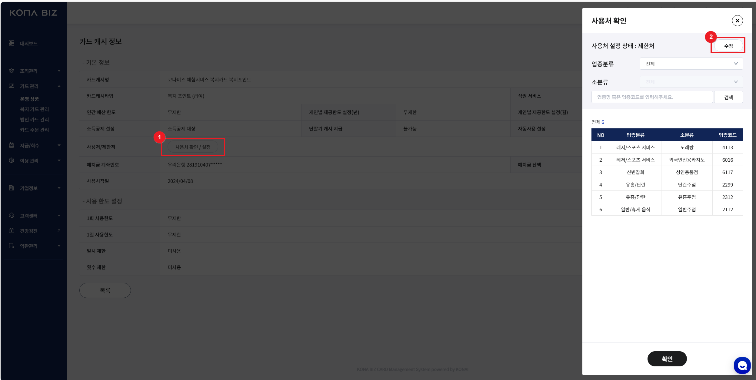This screenshot has width=756, height=380.
Task: Click the company info building icon
Action: tap(12, 188)
